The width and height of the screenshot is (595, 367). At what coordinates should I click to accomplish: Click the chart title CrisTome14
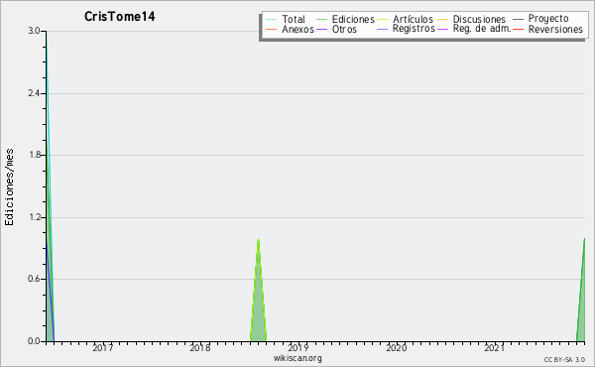(120, 17)
